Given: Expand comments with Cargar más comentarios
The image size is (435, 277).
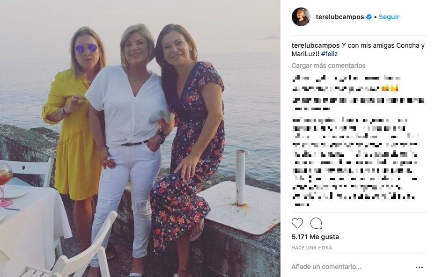Looking at the screenshot, I should click(x=328, y=66).
